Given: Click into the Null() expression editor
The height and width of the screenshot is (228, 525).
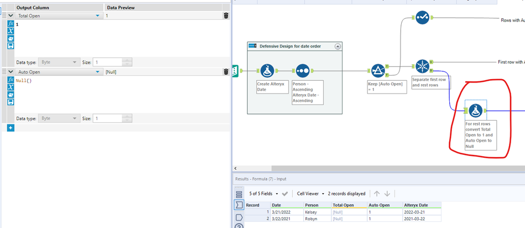Looking at the screenshot, I should click(x=123, y=95).
